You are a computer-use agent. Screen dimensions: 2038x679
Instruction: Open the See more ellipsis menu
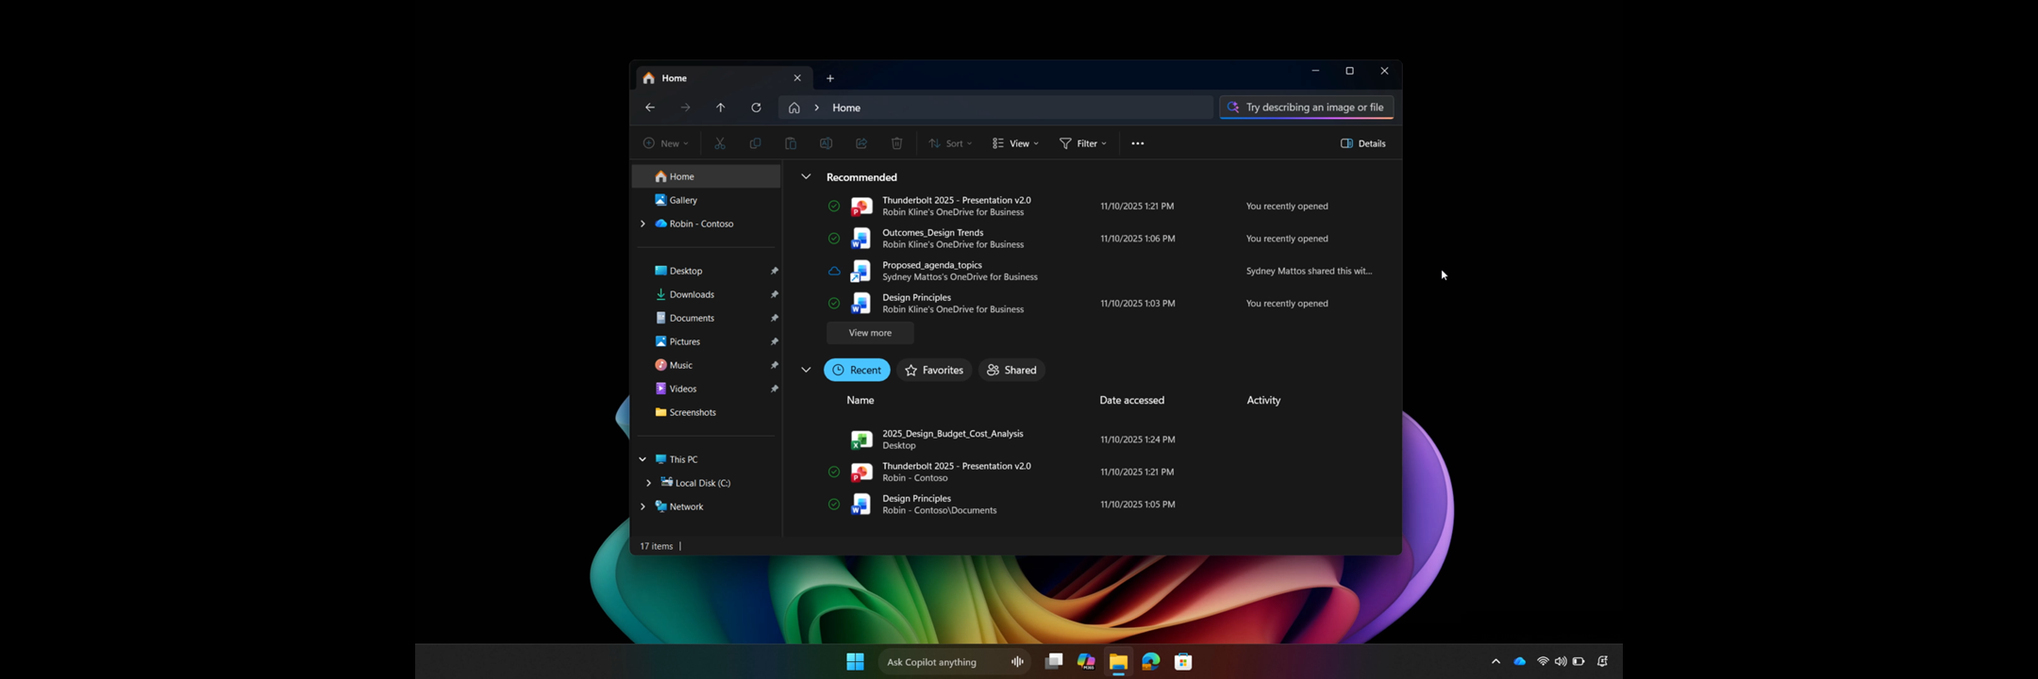(x=1138, y=143)
